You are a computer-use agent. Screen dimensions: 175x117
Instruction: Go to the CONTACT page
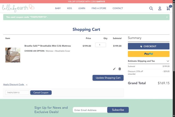click(x=118, y=8)
